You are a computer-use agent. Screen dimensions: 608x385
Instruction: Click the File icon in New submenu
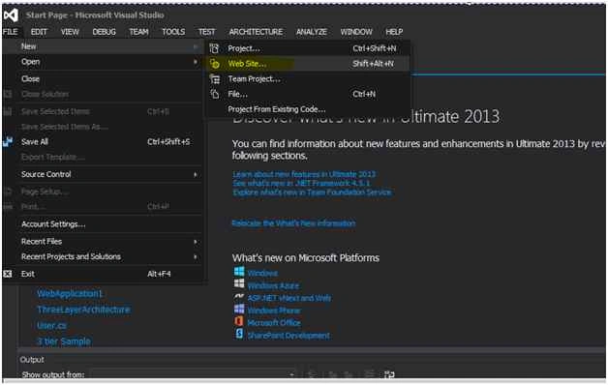tap(214, 94)
